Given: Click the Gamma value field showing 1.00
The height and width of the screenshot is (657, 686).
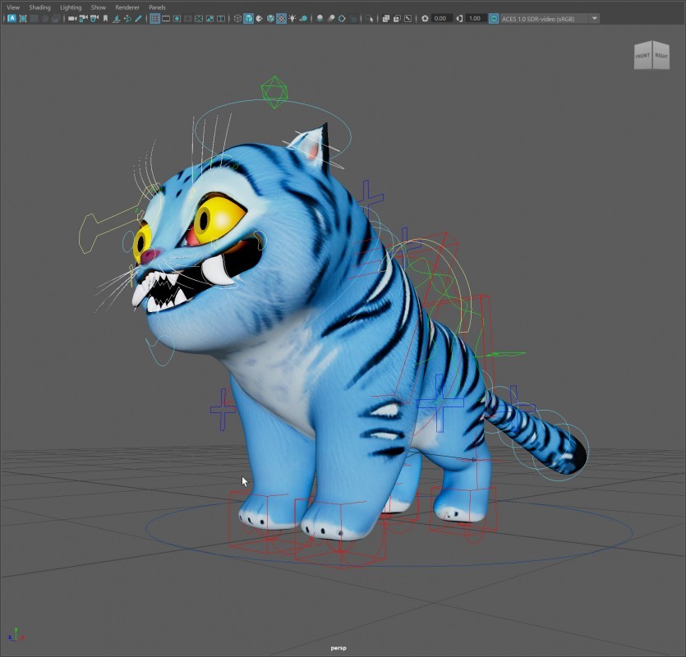Looking at the screenshot, I should point(476,18).
